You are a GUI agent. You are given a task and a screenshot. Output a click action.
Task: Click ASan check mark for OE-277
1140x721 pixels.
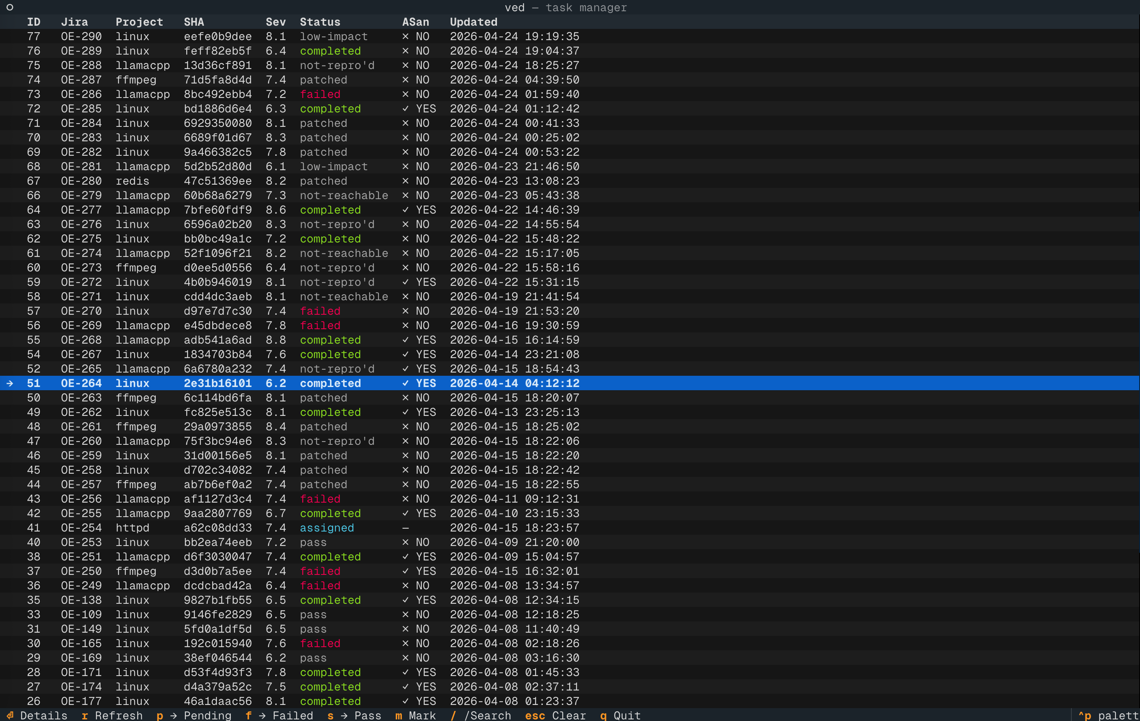(405, 210)
